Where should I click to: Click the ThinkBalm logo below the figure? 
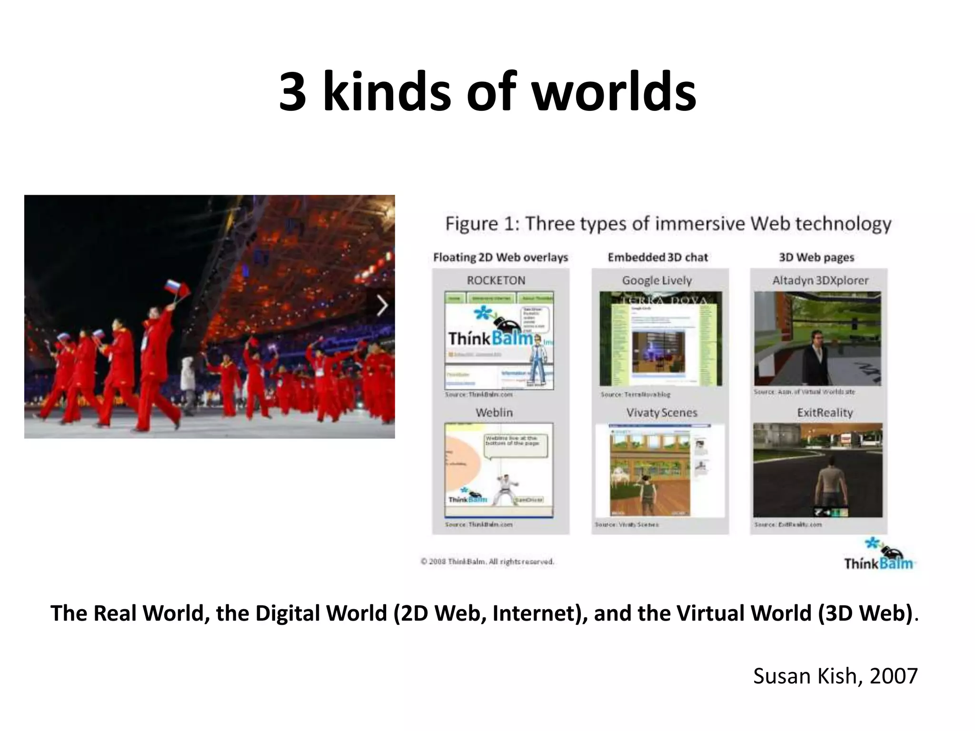879,554
